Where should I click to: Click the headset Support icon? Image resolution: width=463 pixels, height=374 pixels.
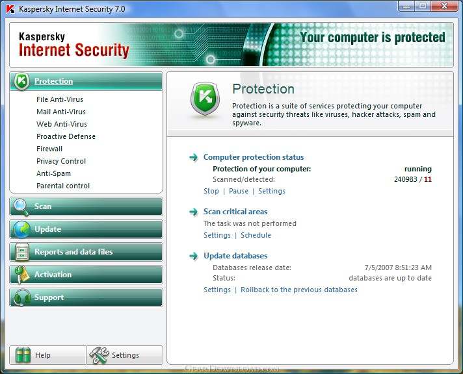pos(22,297)
